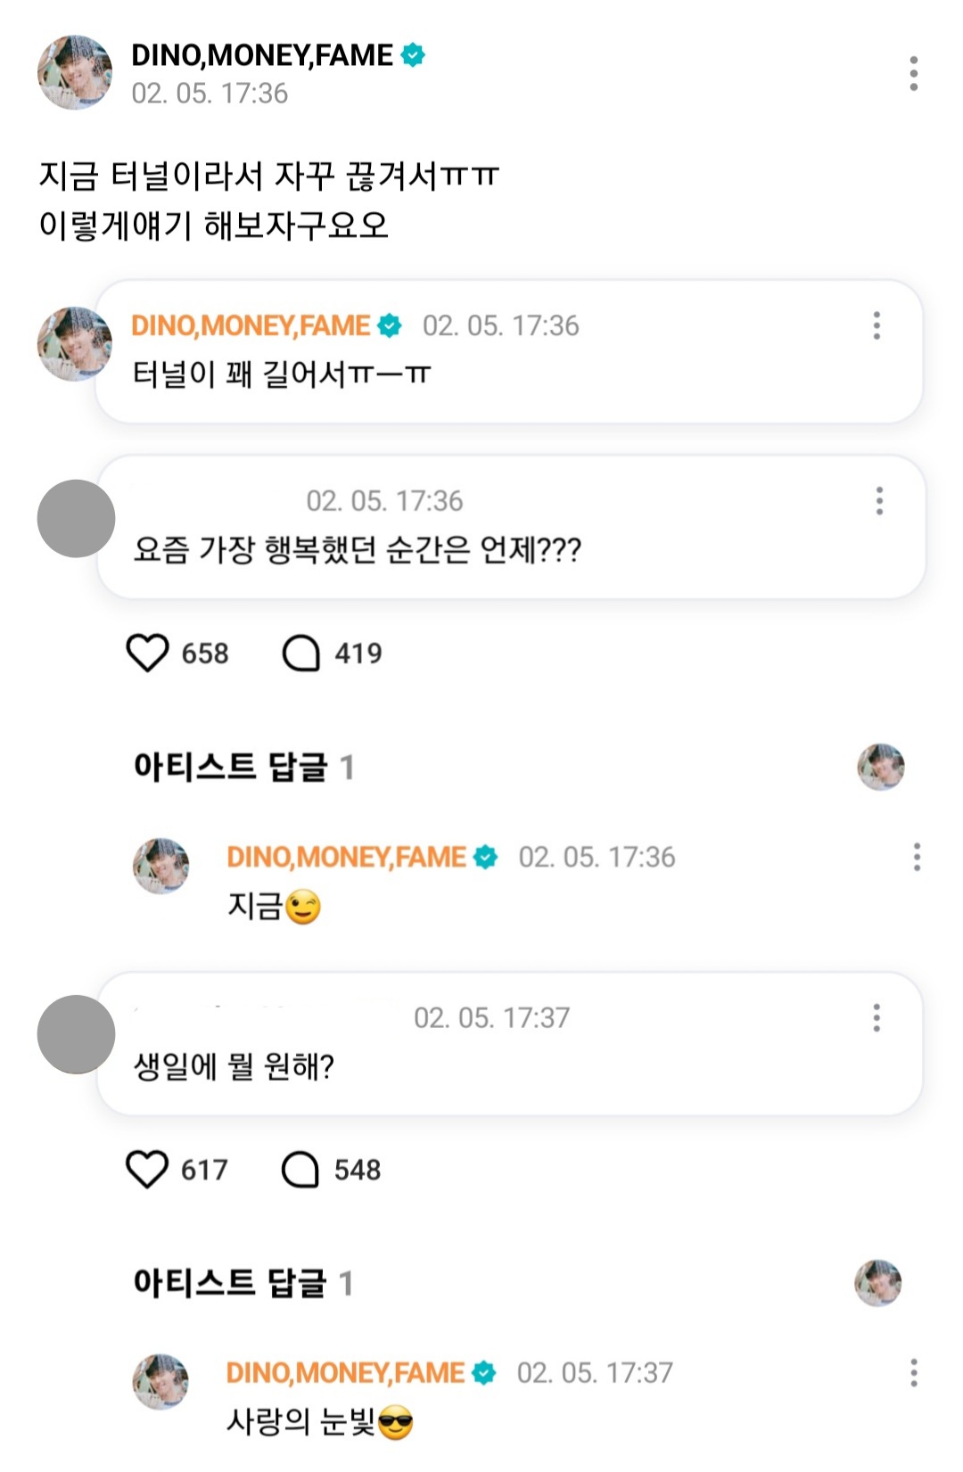Image resolution: width=963 pixels, height=1472 pixels.
Task: Open options menu for the '사랑의 눈빛' reply
Action: [x=914, y=1372]
